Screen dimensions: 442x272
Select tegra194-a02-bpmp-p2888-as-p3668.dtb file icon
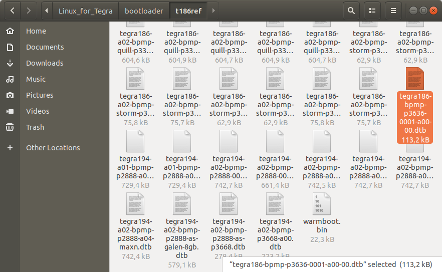click(x=229, y=204)
